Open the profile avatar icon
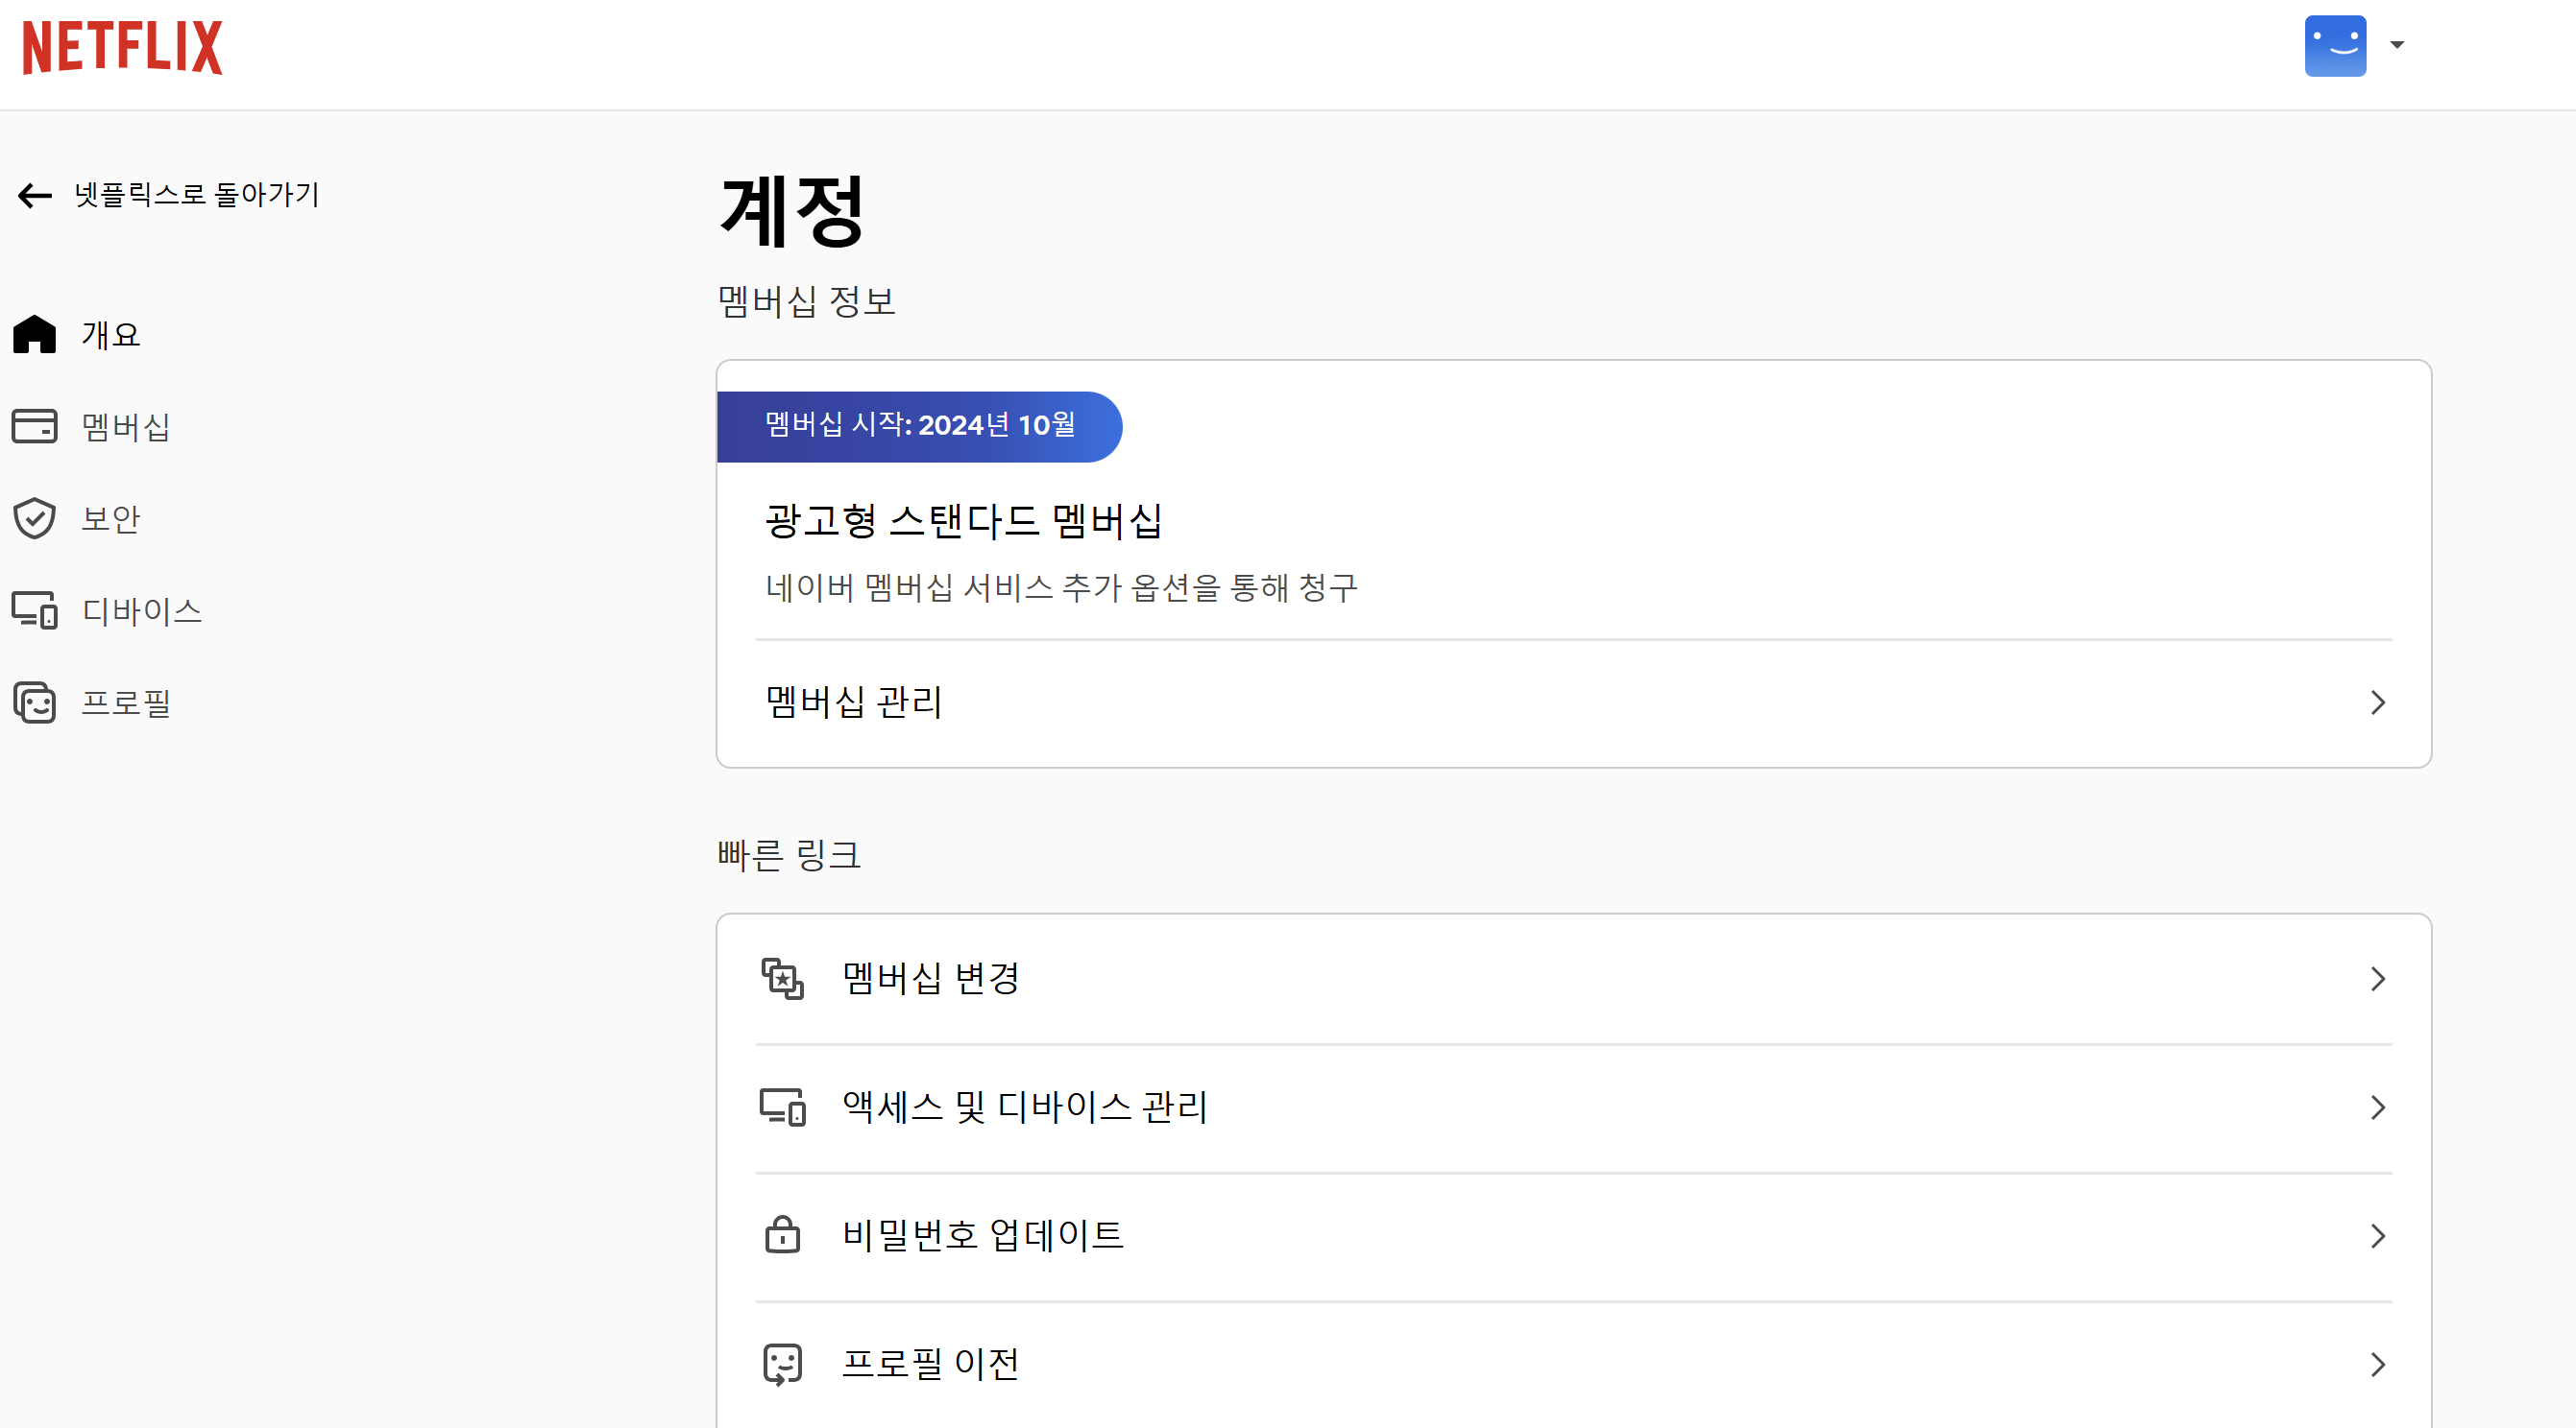 pos(2334,45)
